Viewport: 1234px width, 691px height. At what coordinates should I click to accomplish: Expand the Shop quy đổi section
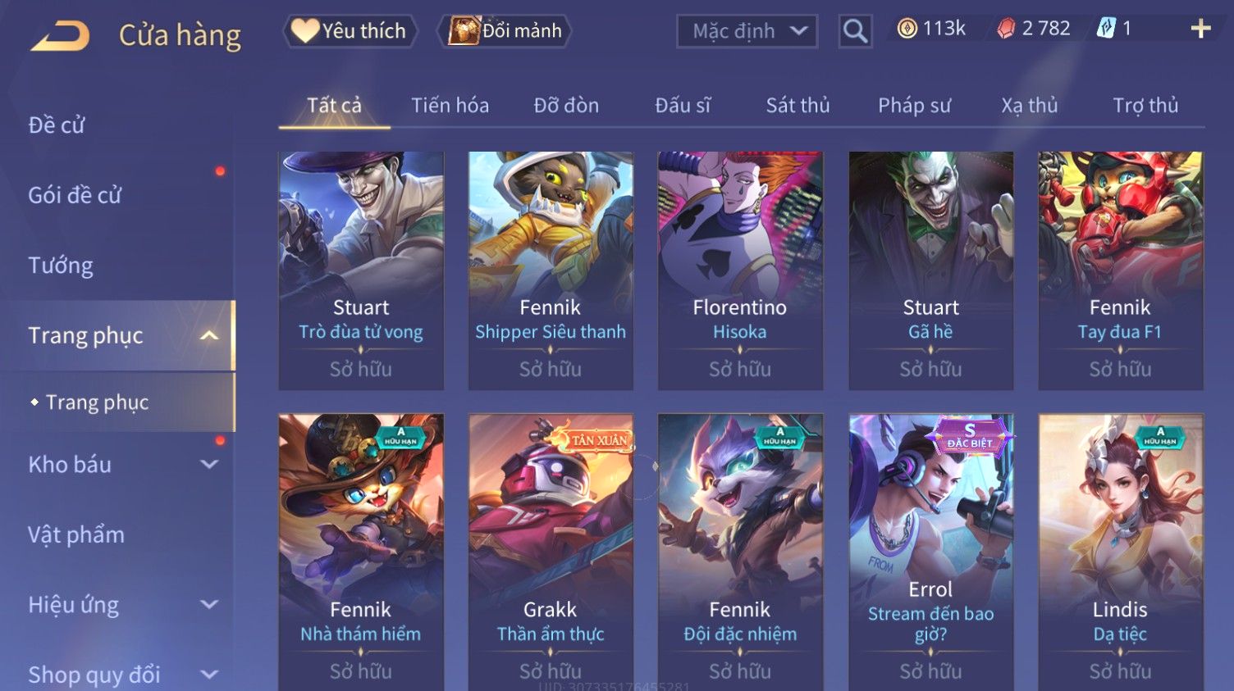coord(209,675)
